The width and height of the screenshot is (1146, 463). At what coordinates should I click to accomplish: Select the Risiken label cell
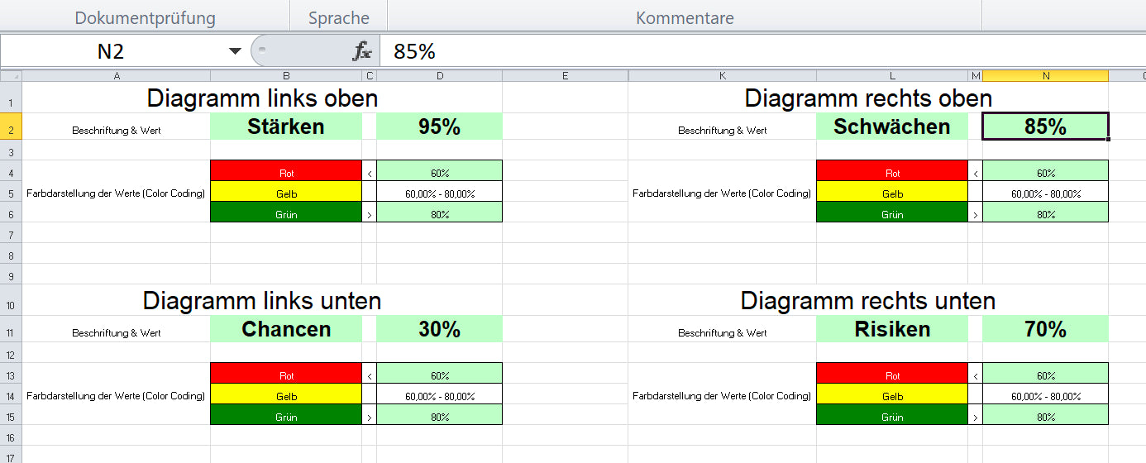click(x=891, y=329)
